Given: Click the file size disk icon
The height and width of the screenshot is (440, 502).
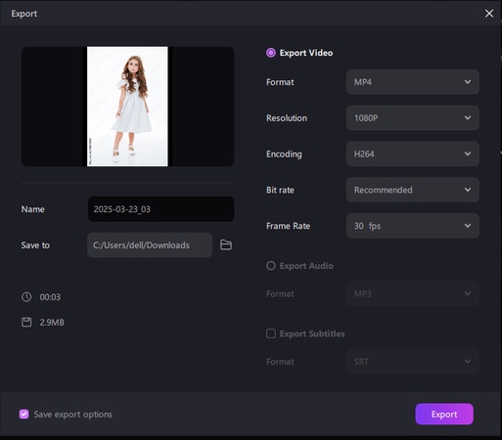Looking at the screenshot, I should (x=26, y=322).
